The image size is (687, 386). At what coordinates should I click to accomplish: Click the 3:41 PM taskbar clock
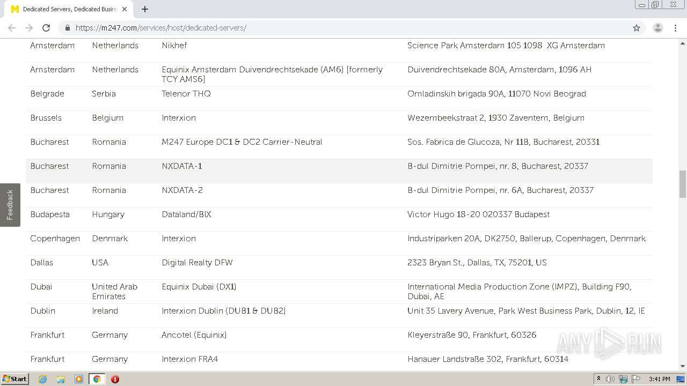[660, 379]
